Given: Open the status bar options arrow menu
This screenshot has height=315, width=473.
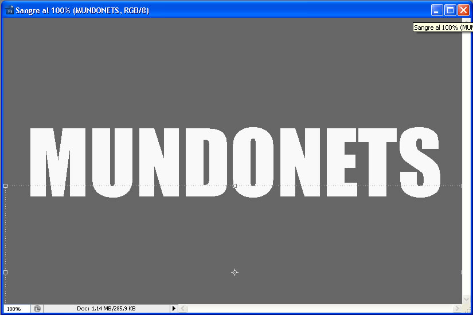Looking at the screenshot, I should [174, 308].
